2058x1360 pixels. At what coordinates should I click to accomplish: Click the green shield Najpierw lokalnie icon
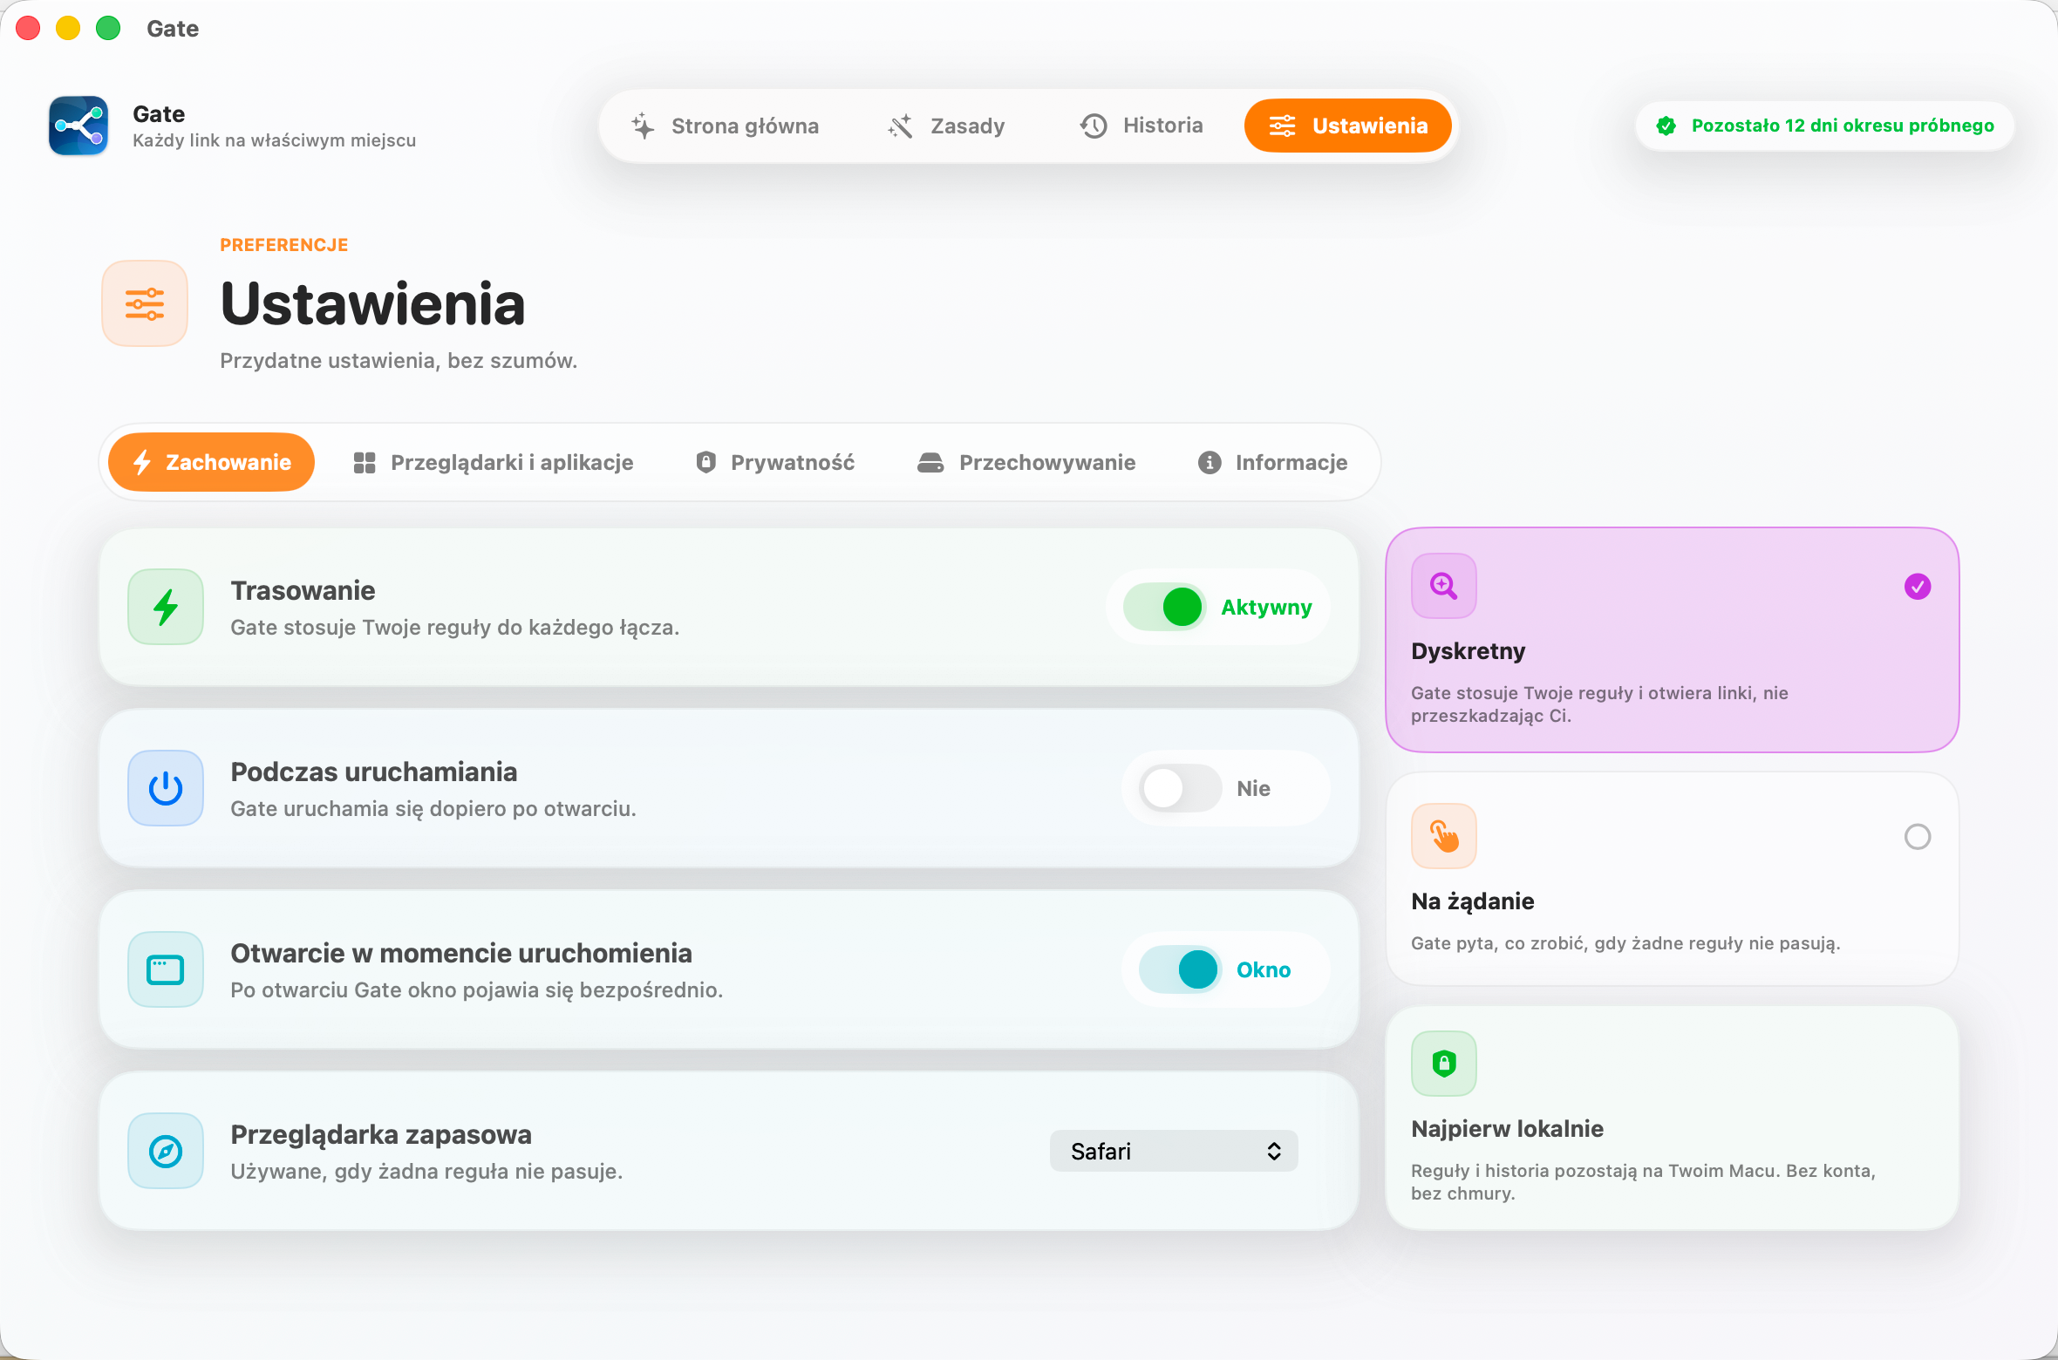click(x=1444, y=1064)
